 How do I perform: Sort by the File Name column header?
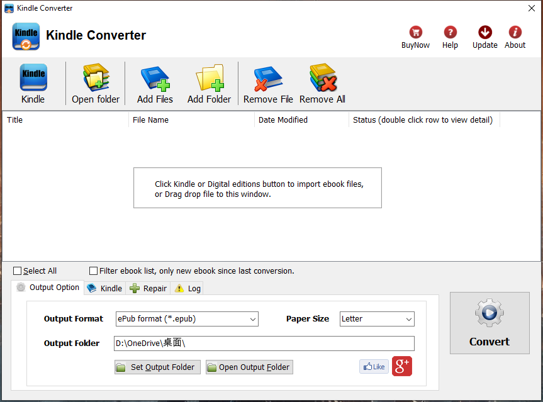191,120
